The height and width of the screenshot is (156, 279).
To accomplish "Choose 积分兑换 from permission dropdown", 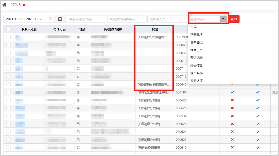I will click(197, 35).
